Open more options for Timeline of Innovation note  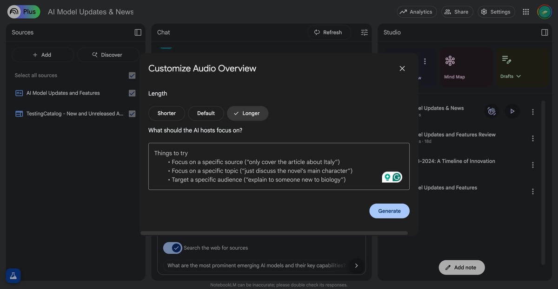click(533, 165)
